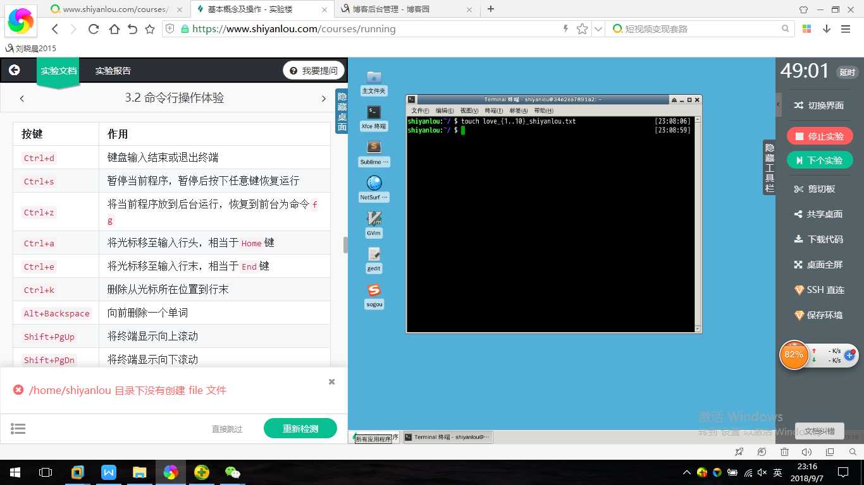Toggle 隐藏桌面 hide desktop tab
Viewport: 864px width, 485px height.
tap(342, 111)
